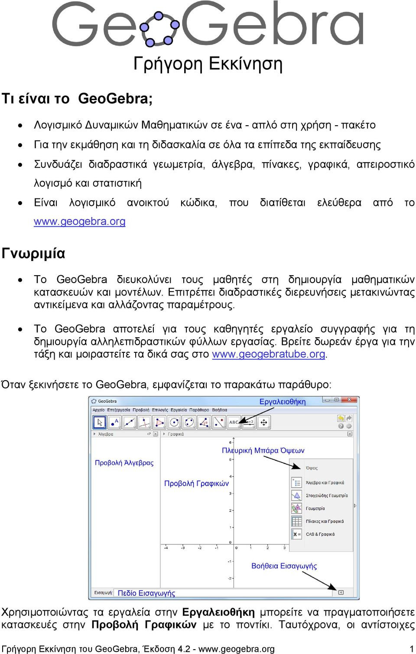Click the heading Τι είναι το GeoGebra;

[77, 98]
